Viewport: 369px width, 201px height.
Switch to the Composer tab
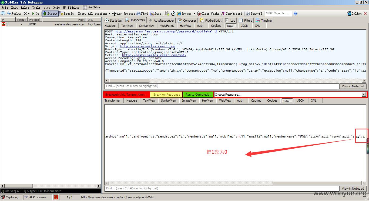pos(187,20)
